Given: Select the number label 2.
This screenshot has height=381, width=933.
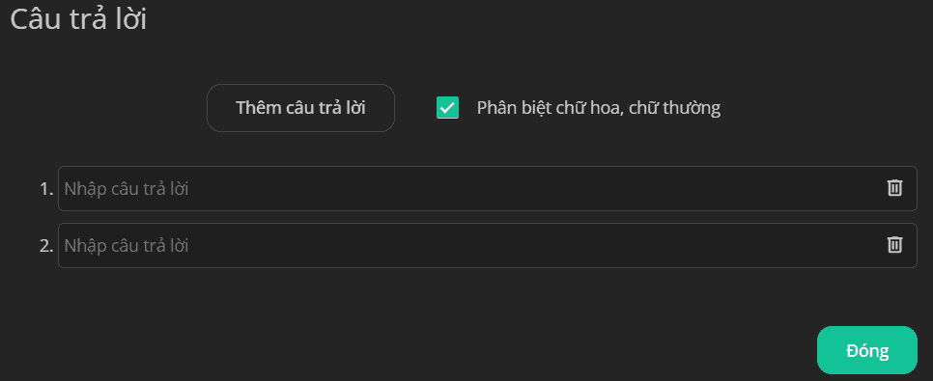Looking at the screenshot, I should tap(46, 246).
